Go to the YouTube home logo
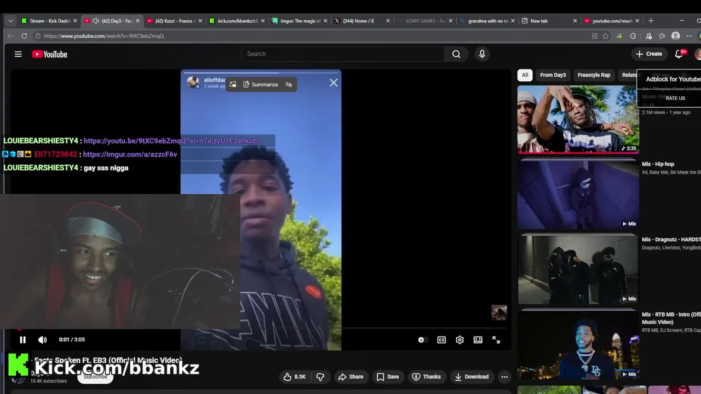The width and height of the screenshot is (701, 394). pos(49,54)
